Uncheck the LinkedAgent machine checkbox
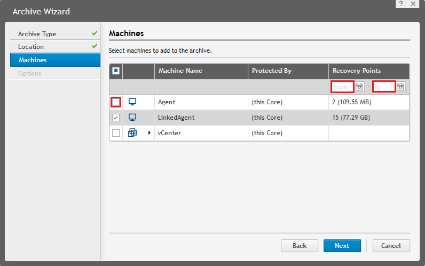 [x=116, y=118]
